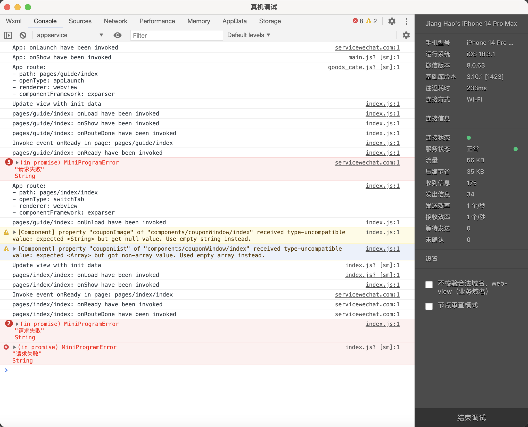The height and width of the screenshot is (427, 528).
Task: Click the empty console prompt line
Action: click(x=207, y=370)
